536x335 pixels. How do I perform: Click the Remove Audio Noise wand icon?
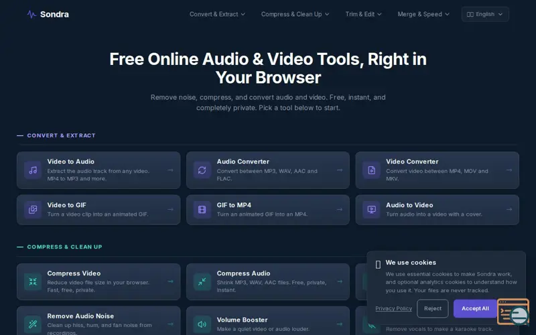pos(33,324)
